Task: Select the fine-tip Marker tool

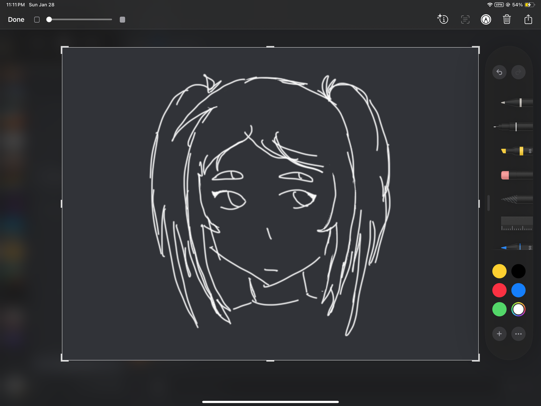Action: [513, 127]
